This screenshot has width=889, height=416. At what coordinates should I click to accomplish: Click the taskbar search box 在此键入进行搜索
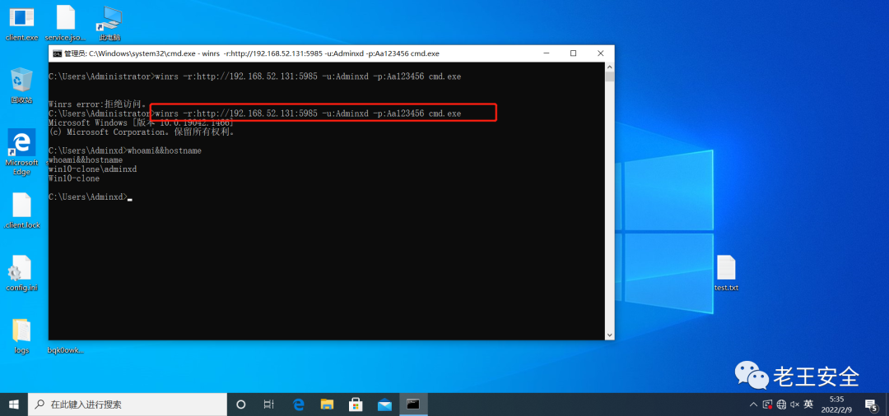128,404
